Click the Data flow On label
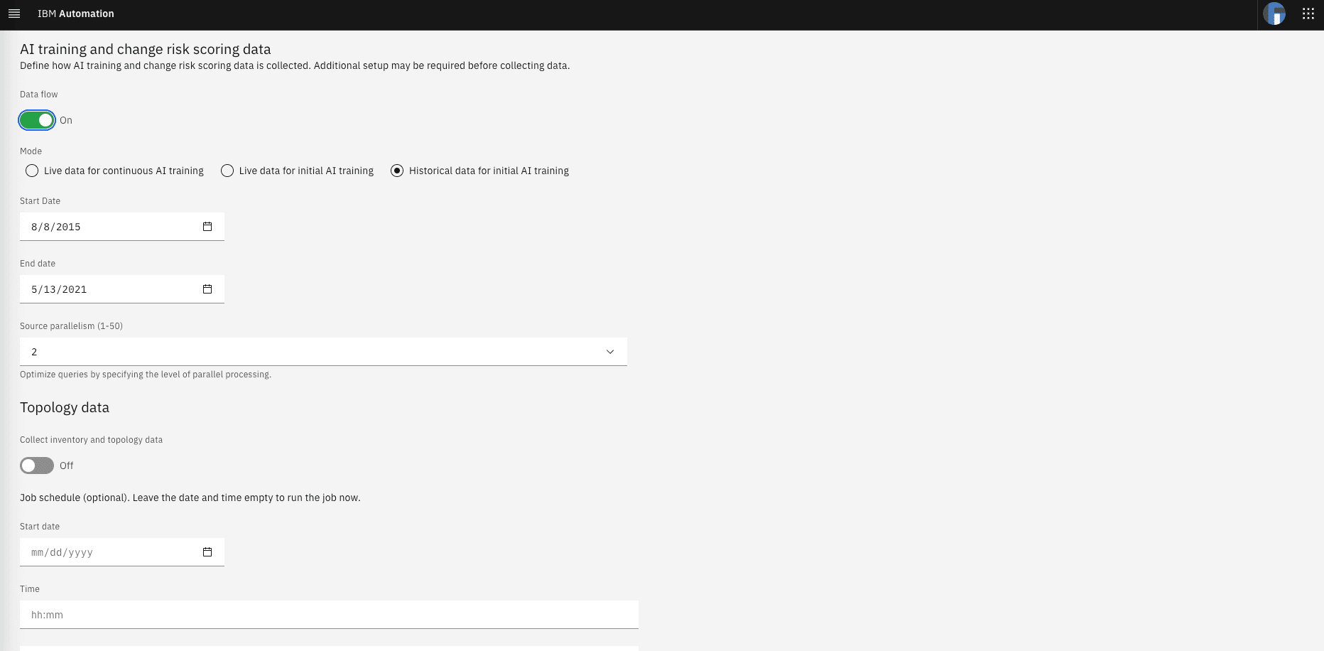Image resolution: width=1324 pixels, height=651 pixels. pos(66,120)
